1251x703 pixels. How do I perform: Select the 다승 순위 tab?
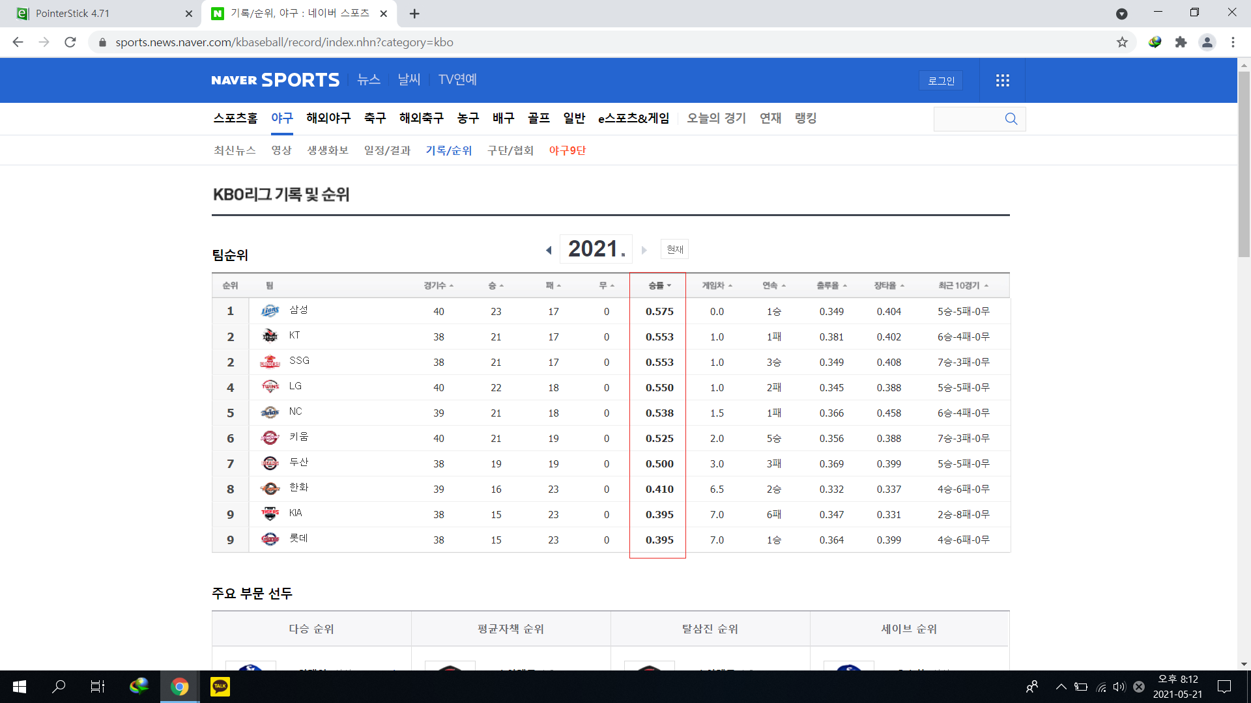[311, 629]
